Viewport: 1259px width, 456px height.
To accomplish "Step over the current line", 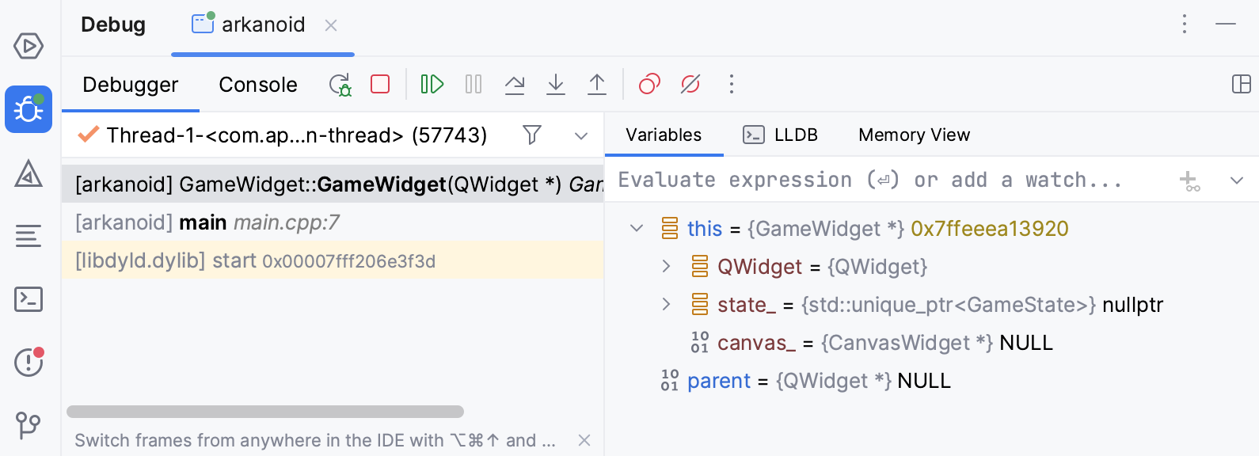I will tap(515, 84).
